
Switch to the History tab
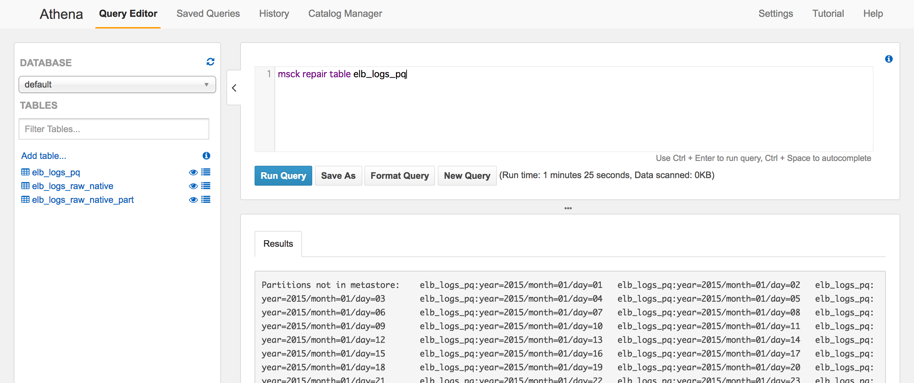(x=273, y=13)
